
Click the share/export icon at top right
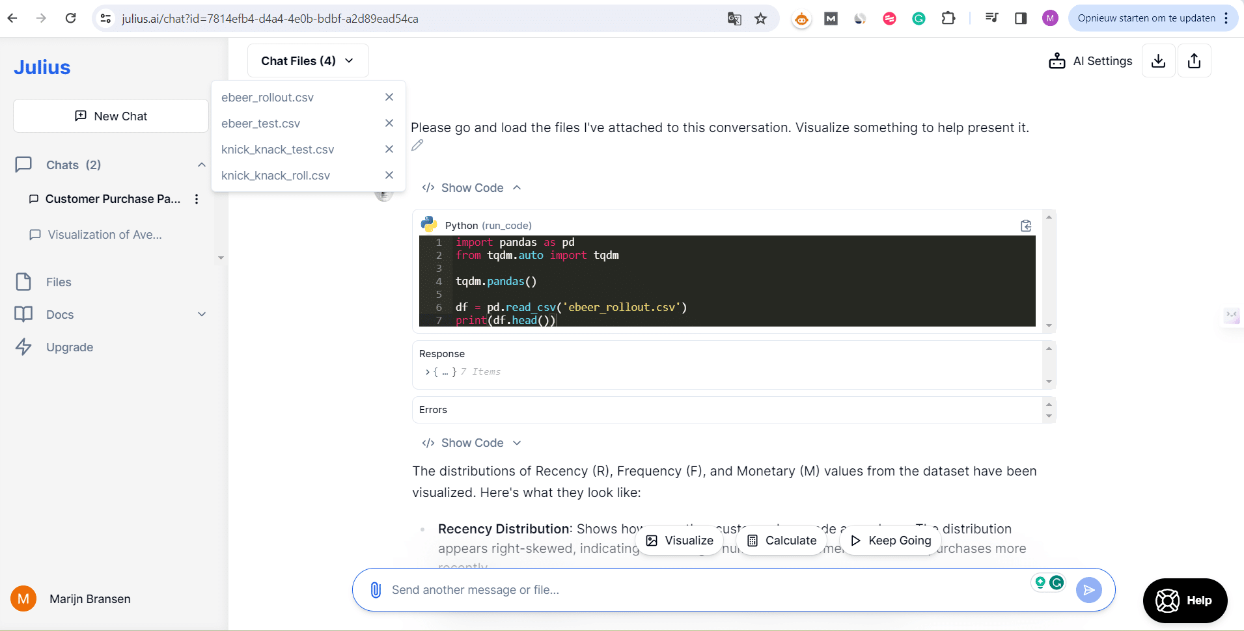click(x=1194, y=61)
